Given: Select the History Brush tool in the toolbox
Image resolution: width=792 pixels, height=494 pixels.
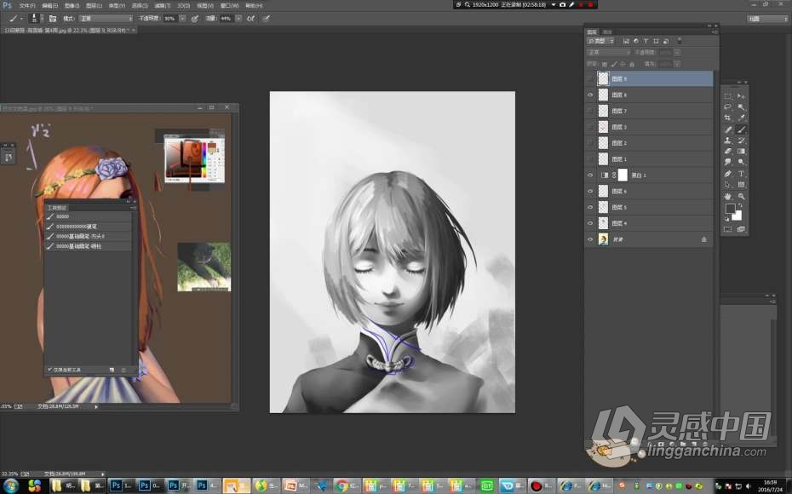Looking at the screenshot, I should point(741,141).
